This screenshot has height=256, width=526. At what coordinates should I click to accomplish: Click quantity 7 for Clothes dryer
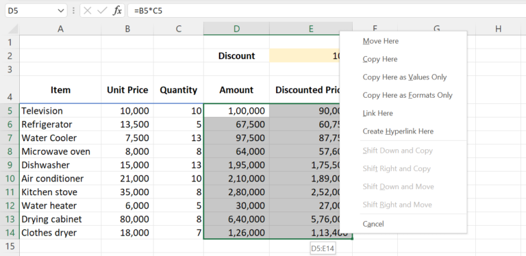point(179,233)
